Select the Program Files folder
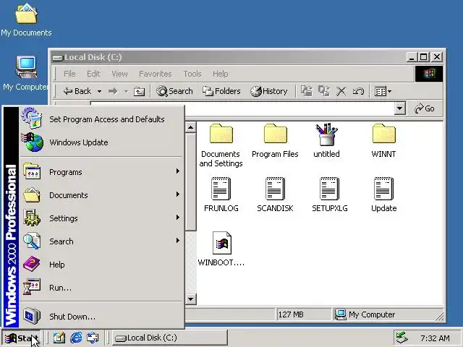Viewport: 463px width, 347px height. tap(275, 141)
